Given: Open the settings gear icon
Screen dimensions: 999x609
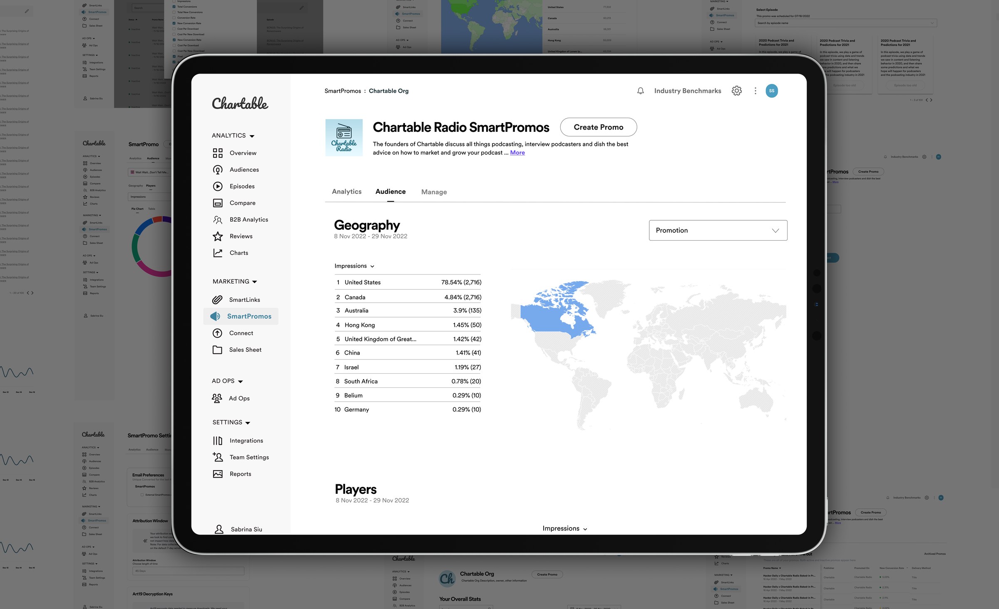Looking at the screenshot, I should tap(736, 91).
